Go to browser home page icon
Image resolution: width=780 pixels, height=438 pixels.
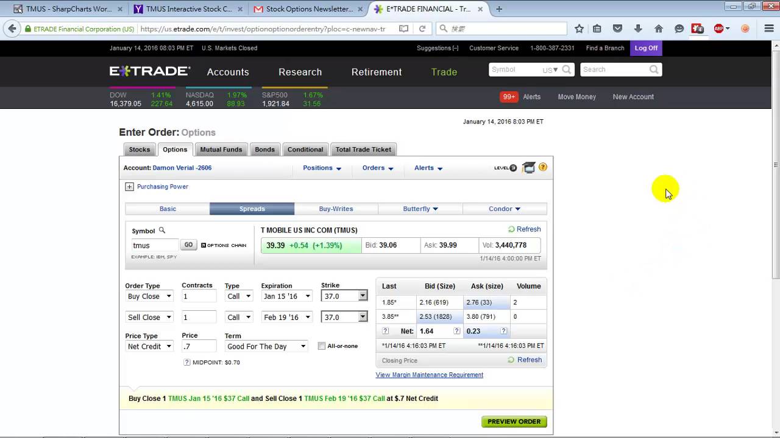[659, 29]
